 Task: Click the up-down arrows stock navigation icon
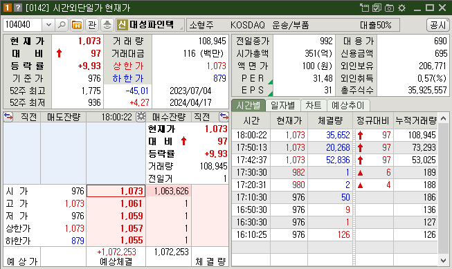click(107, 25)
